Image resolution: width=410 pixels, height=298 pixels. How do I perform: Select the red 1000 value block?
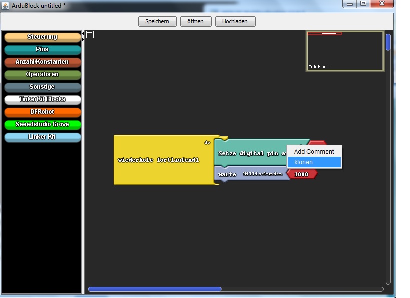pyautogui.click(x=301, y=174)
